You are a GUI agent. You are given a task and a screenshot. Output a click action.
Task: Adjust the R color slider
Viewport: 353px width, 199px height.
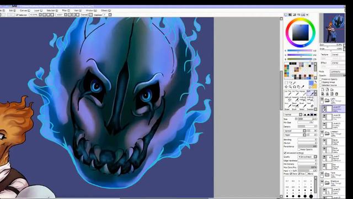[300, 50]
